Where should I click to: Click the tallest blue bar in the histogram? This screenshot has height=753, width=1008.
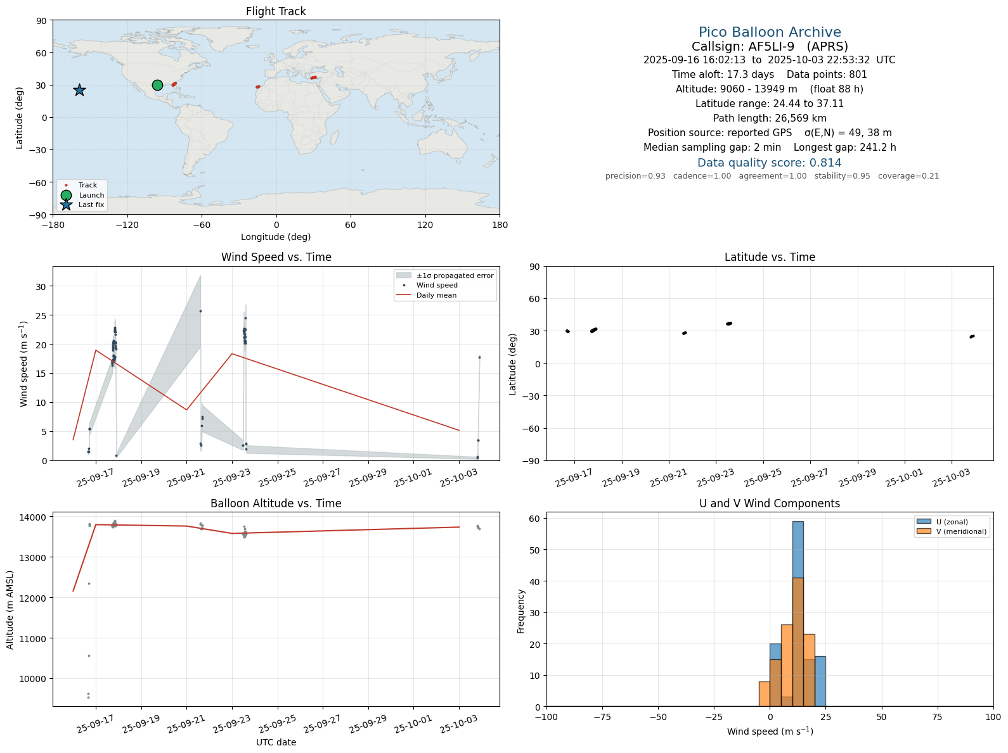point(798,614)
